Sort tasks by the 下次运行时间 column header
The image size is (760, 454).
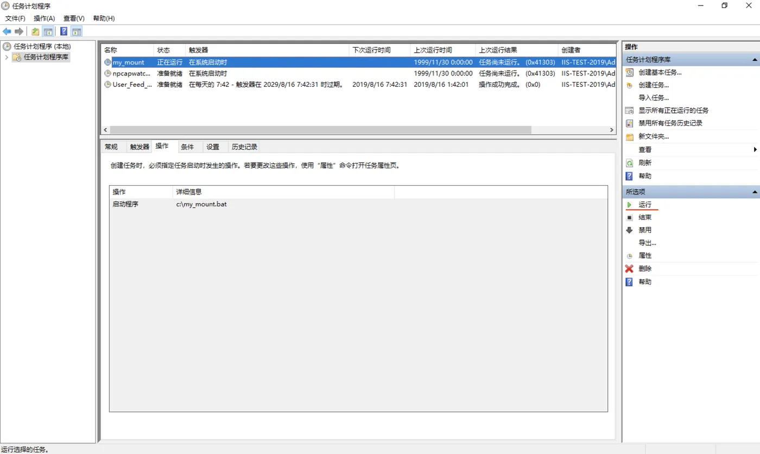pos(379,50)
